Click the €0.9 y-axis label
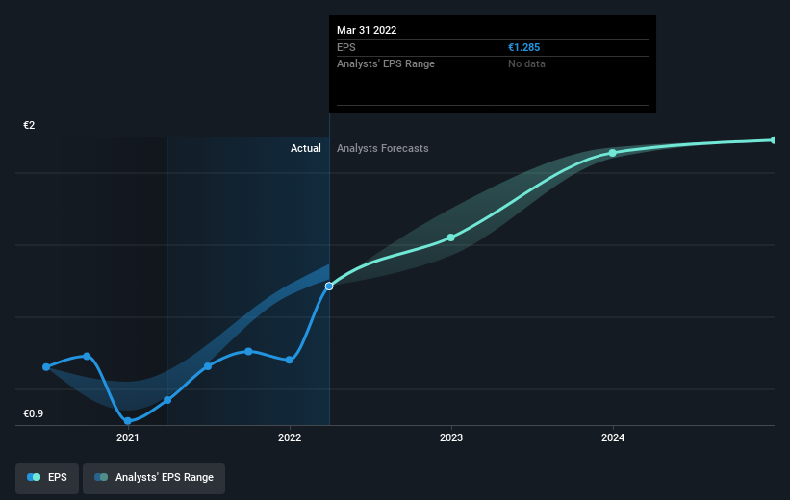Image resolution: width=790 pixels, height=500 pixels. pyautogui.click(x=34, y=413)
